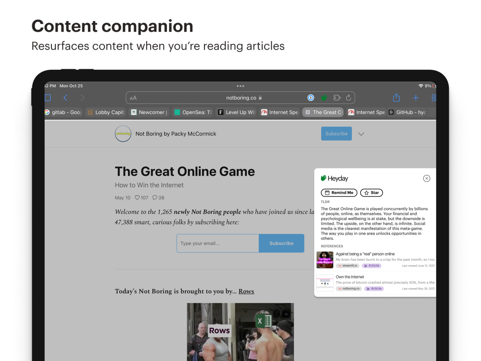Click the Remind Me button

[x=339, y=193]
